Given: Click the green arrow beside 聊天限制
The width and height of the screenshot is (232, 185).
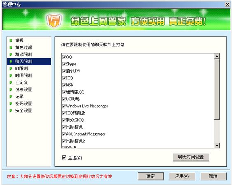Looking at the screenshot, I should coord(11,61).
